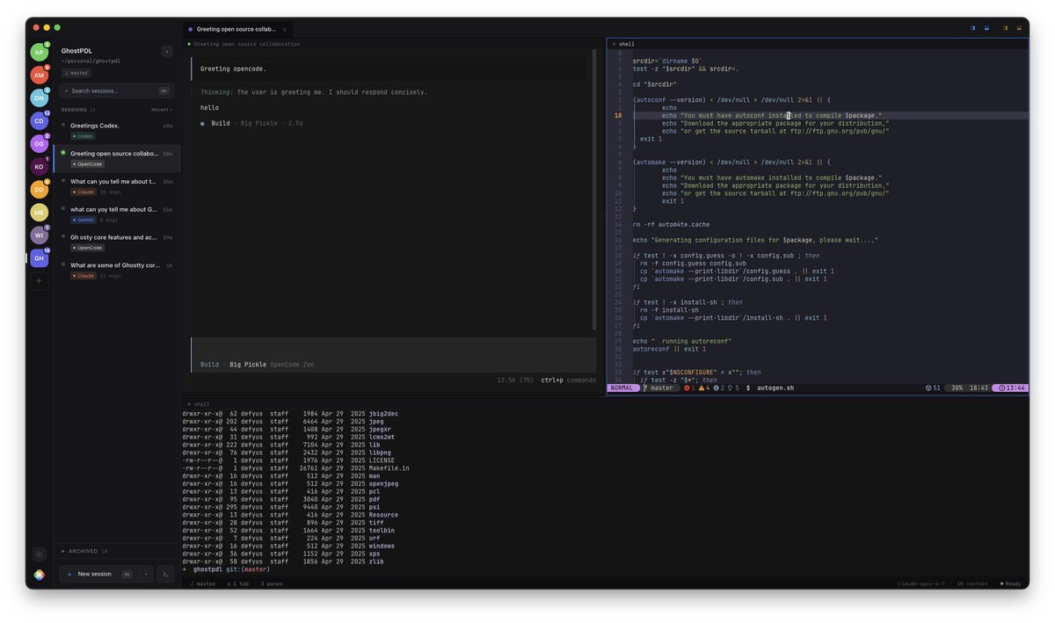Click the 13:44 clock in statusline
Screen dimensions: 1055x623
(1011, 388)
